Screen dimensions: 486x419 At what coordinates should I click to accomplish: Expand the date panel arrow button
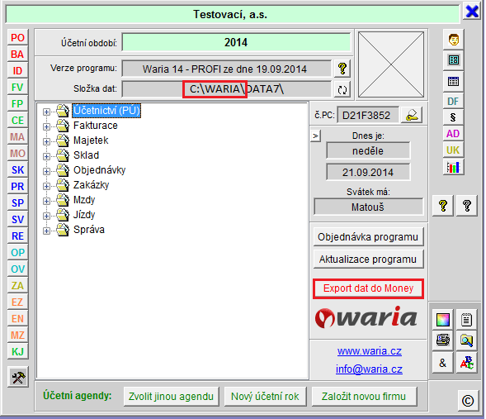coord(315,136)
